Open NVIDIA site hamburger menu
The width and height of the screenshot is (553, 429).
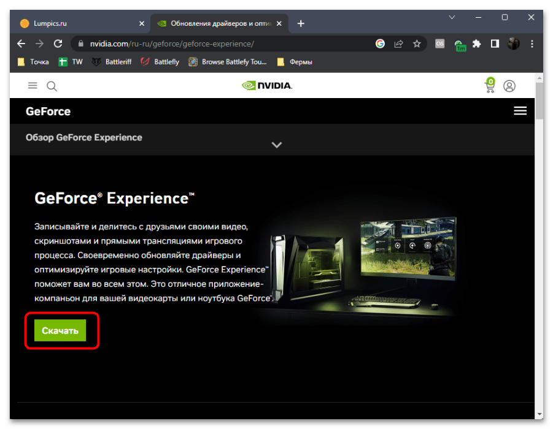[x=33, y=86]
